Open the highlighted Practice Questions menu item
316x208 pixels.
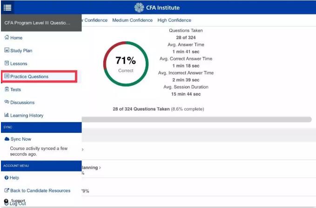[x=39, y=77]
